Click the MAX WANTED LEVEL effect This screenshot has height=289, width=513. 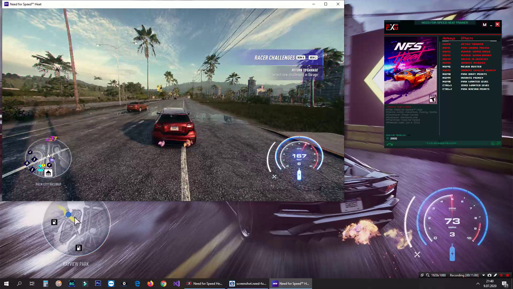tap(475, 82)
